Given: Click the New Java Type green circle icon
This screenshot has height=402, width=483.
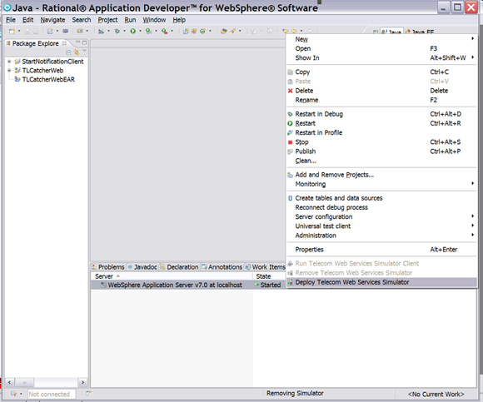Looking at the screenshot, I should pyautogui.click(x=202, y=31).
